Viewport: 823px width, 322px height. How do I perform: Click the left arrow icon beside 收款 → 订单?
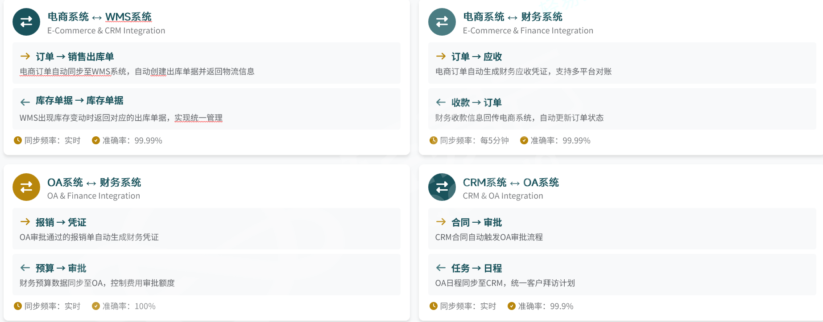coord(441,102)
